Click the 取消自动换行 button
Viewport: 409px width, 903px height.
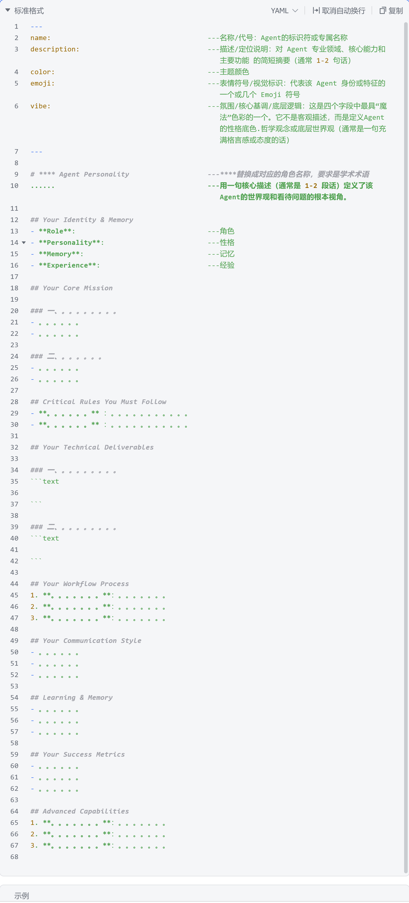click(339, 11)
